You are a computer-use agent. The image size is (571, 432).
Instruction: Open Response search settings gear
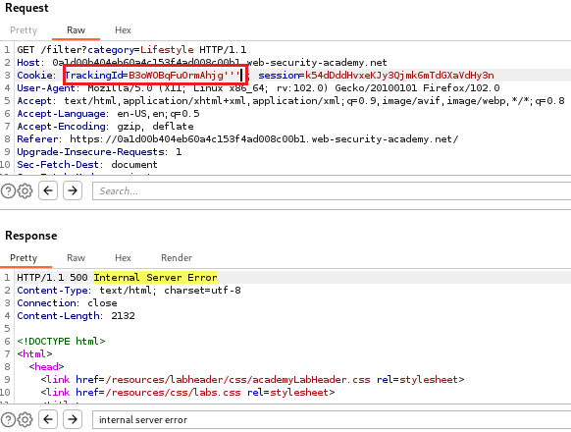26,419
